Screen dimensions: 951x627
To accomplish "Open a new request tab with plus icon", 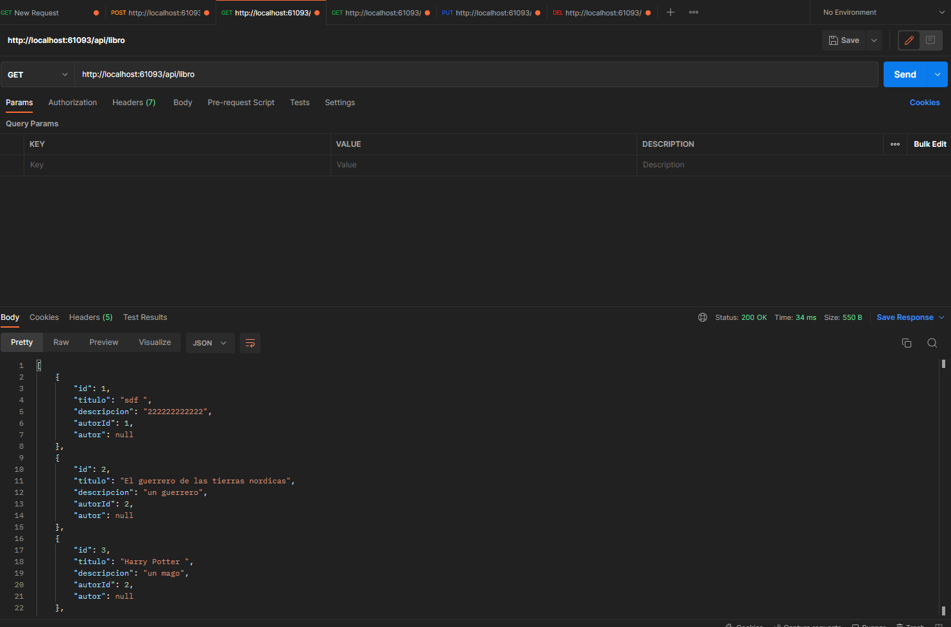I will coord(670,12).
